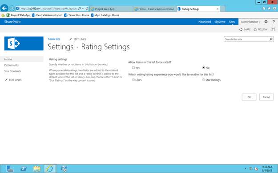Image resolution: width=278 pixels, height=173 pixels.
Task: Open File Explorer from the taskbar
Action: [x=37, y=169]
